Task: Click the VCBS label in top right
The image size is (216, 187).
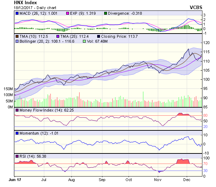Action: coord(196,7)
